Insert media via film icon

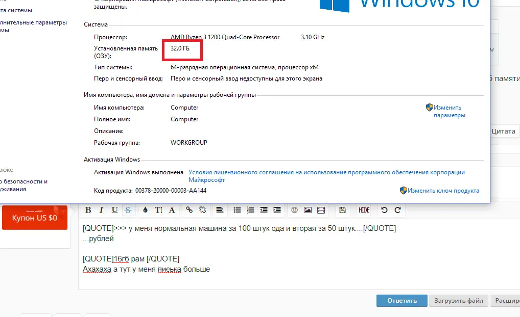(x=321, y=210)
